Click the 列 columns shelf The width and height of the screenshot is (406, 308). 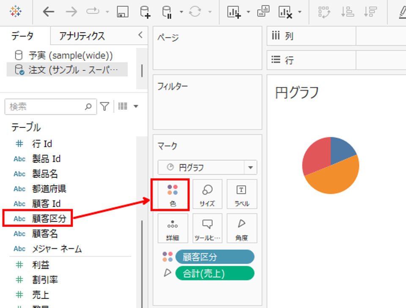tap(336, 36)
